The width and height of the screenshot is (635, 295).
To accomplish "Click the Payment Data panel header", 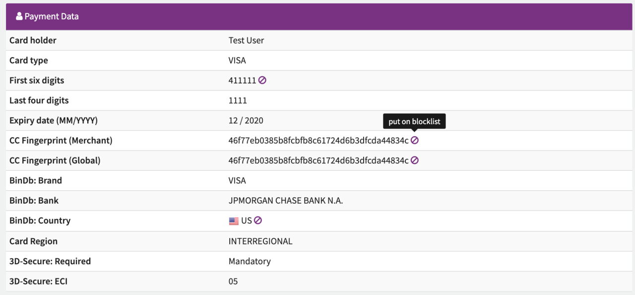I will tap(317, 16).
